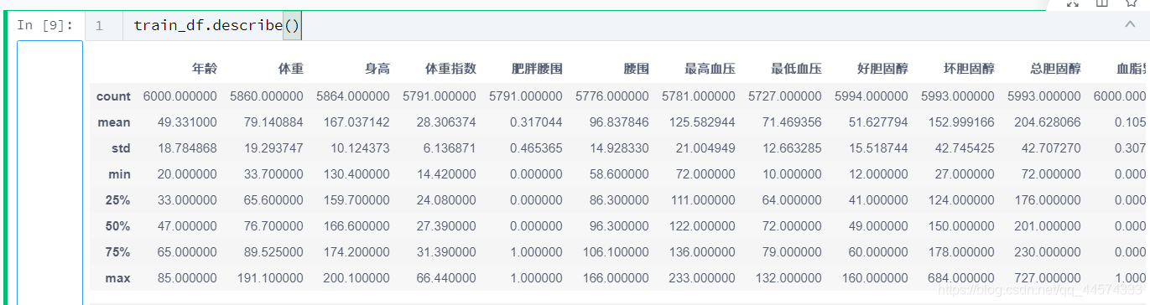Click the 体重指数 column header
Viewport: 1150px width, 305px height.
click(450, 69)
